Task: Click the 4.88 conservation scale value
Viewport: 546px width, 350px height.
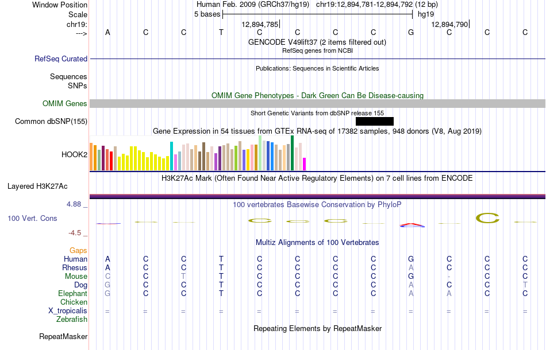Action: click(x=74, y=204)
